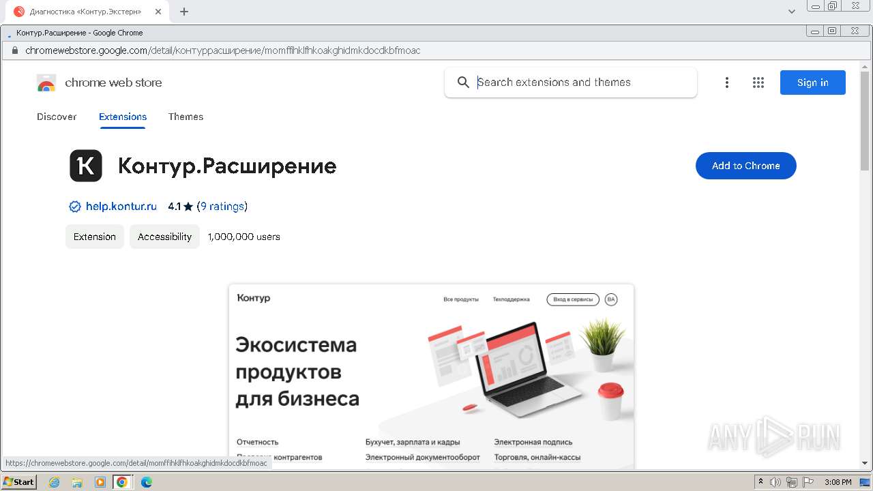This screenshot has width=873, height=491.
Task: Switch to the Themes tab
Action: coord(186,117)
